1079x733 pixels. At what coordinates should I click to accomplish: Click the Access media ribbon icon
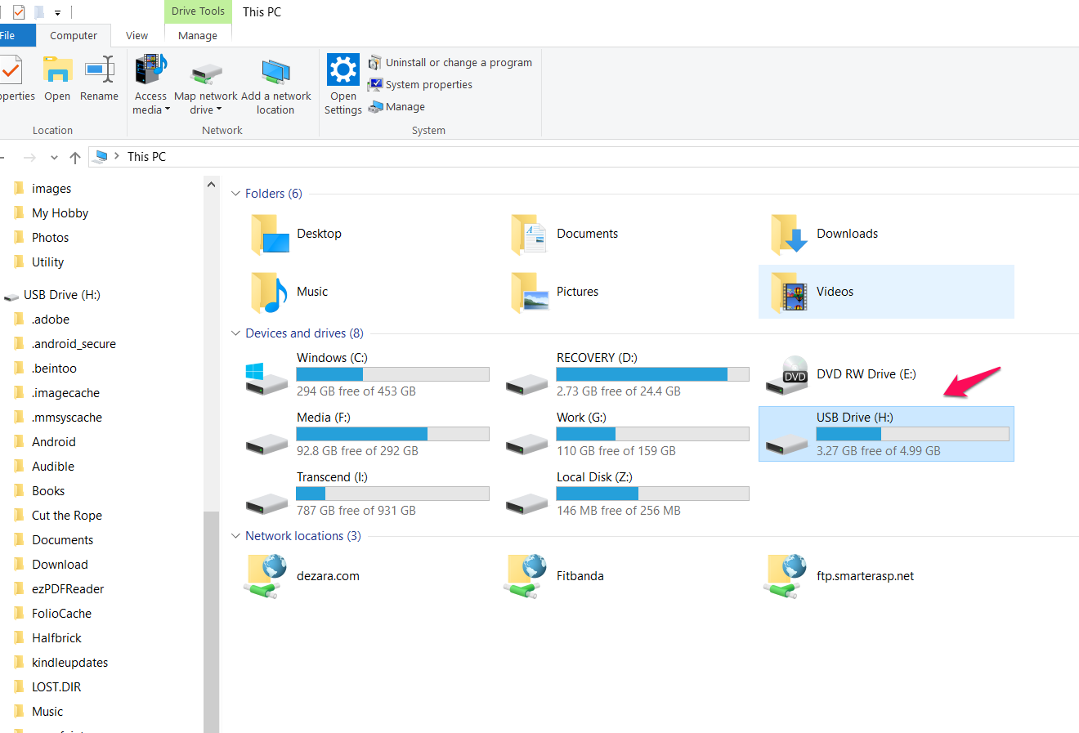pyautogui.click(x=151, y=70)
